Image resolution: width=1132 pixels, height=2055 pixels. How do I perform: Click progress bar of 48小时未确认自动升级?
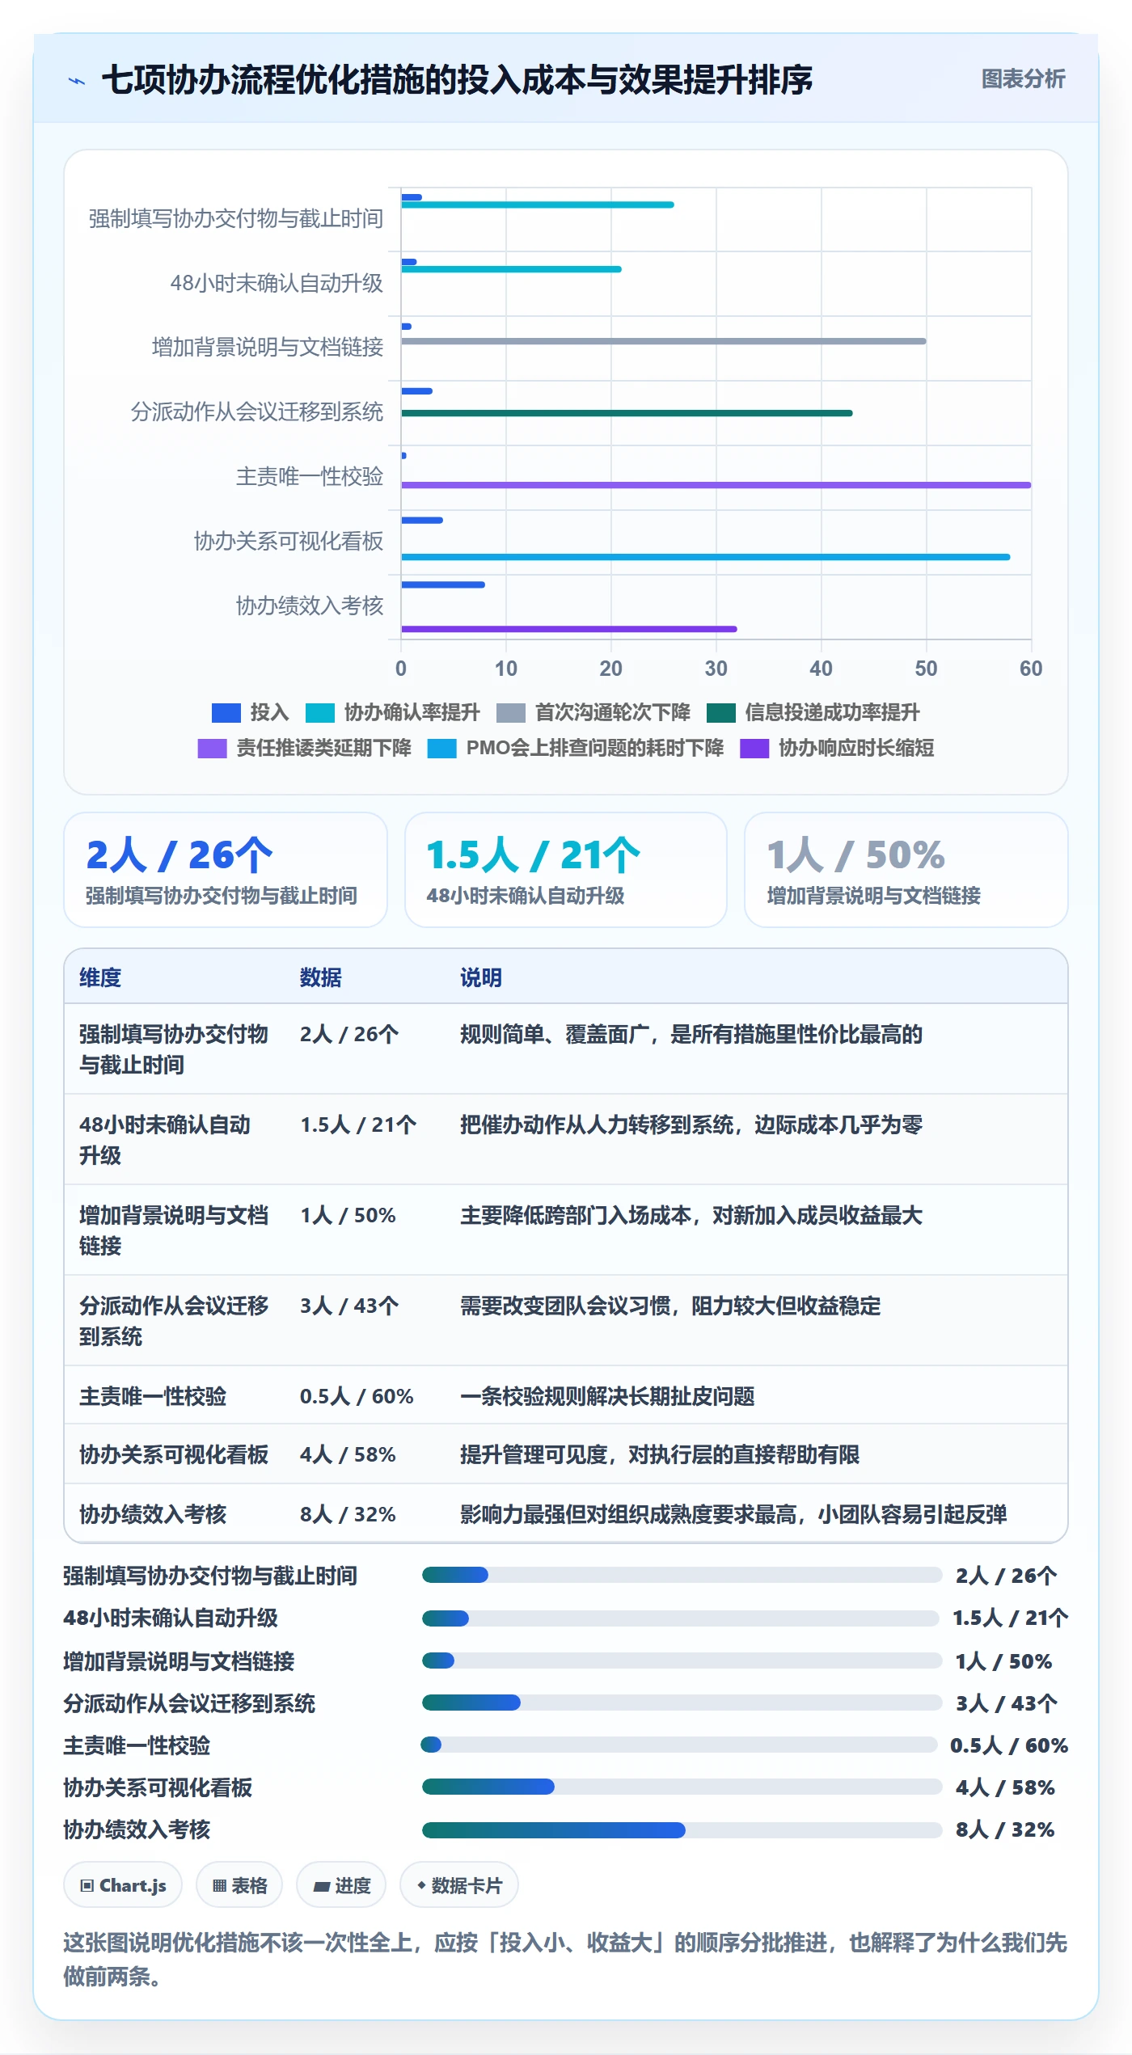682,1618
